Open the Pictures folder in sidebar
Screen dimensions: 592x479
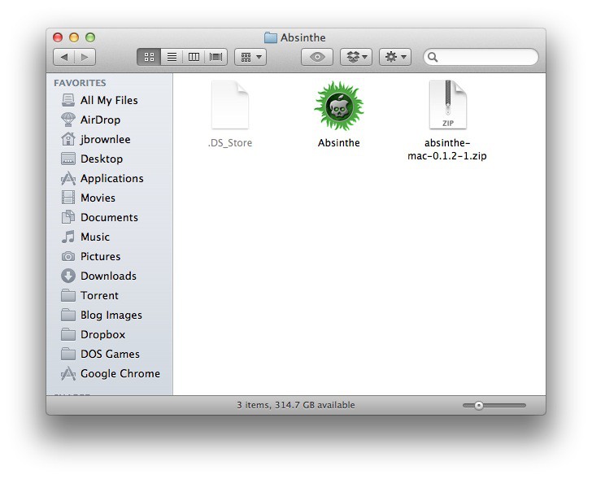pyautogui.click(x=100, y=256)
